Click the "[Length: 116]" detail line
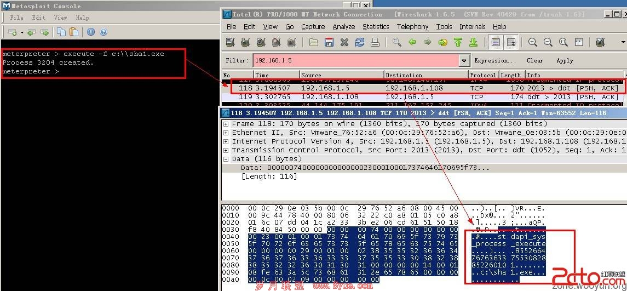Screen dimensions: 627x291 tap(269, 176)
